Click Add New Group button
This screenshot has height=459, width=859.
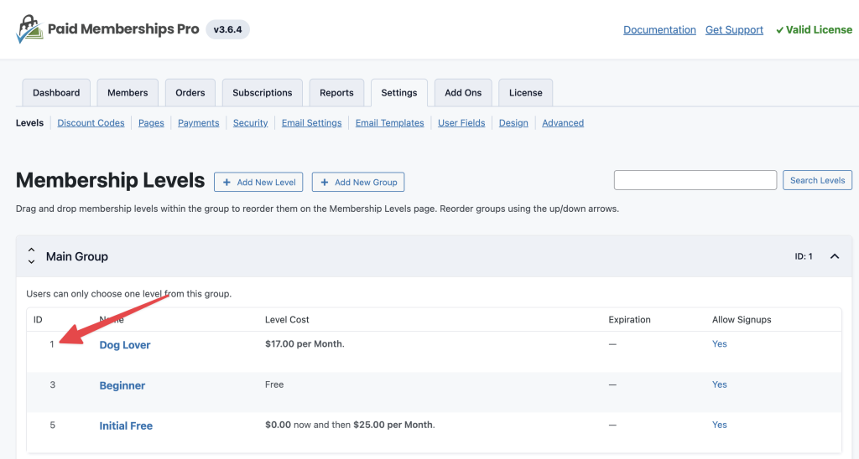click(358, 182)
